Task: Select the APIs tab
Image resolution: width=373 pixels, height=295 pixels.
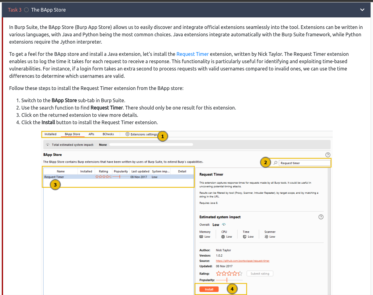Action: coord(91,134)
